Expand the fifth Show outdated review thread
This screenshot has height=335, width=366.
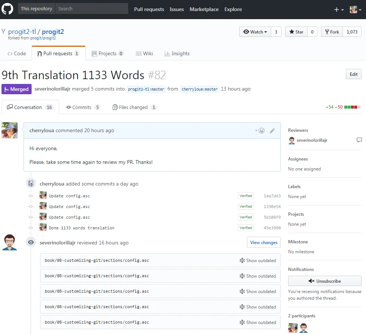point(258,322)
